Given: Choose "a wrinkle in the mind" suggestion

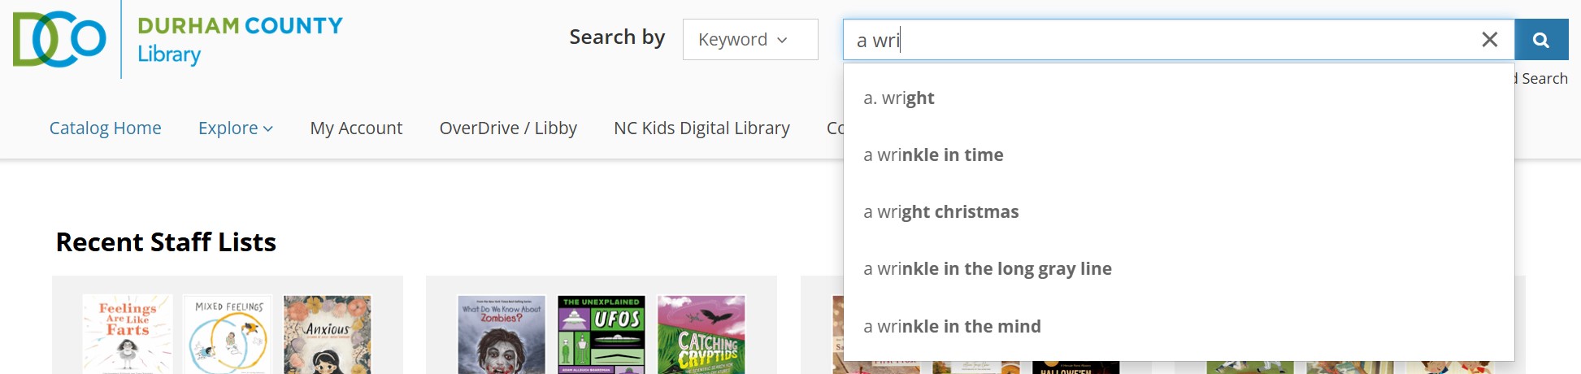Looking at the screenshot, I should [x=952, y=327].
